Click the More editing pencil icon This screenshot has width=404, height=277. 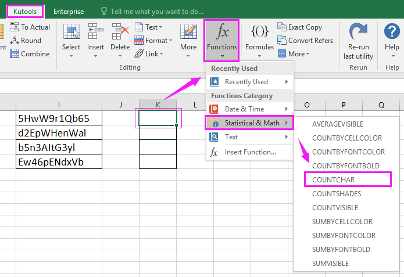188,31
